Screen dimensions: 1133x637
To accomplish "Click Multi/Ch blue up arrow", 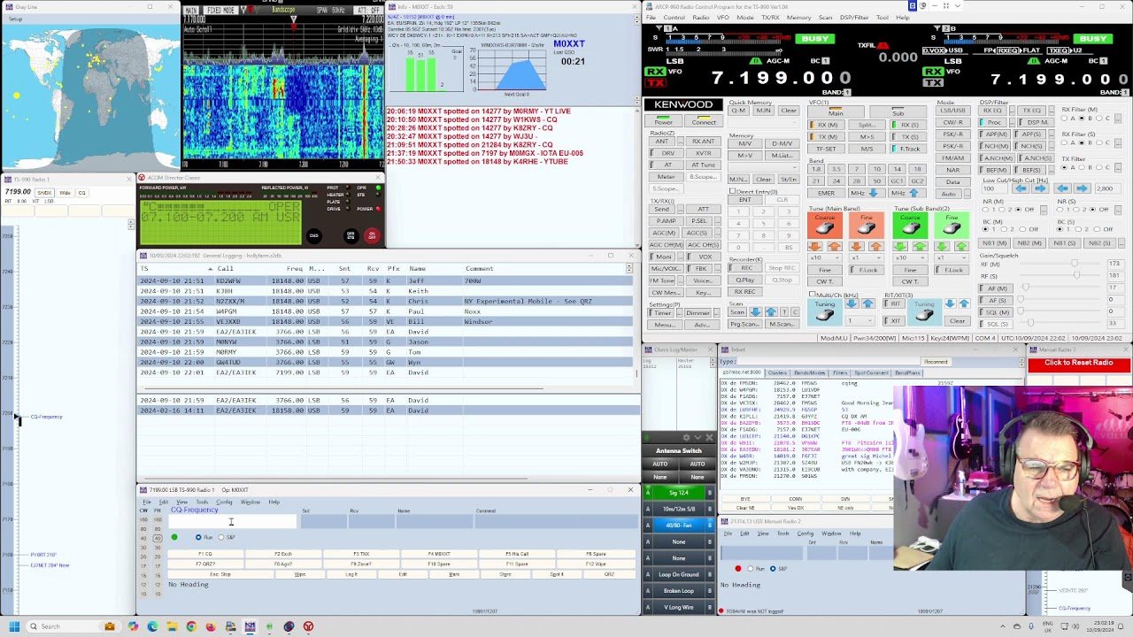I will pyautogui.click(x=868, y=303).
